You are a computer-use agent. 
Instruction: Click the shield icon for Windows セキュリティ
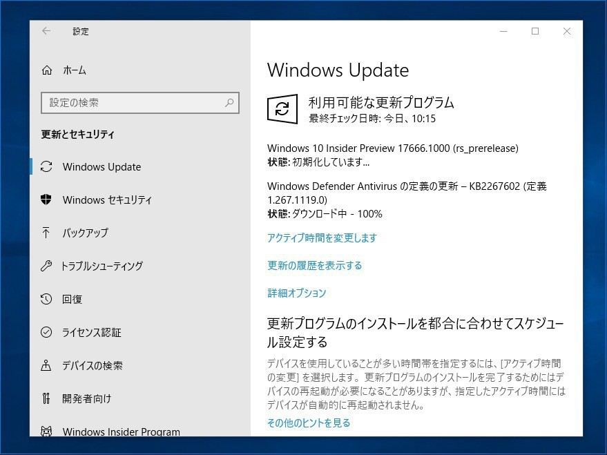pos(46,200)
